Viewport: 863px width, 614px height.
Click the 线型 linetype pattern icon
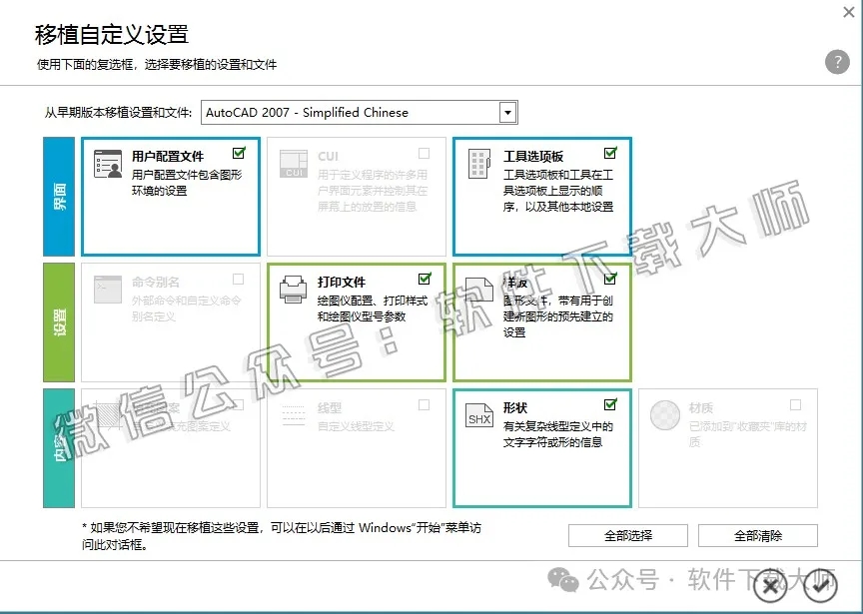(294, 413)
